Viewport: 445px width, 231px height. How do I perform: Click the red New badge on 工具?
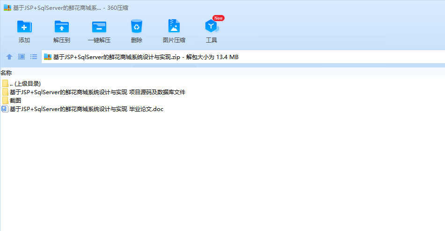pyautogui.click(x=219, y=18)
